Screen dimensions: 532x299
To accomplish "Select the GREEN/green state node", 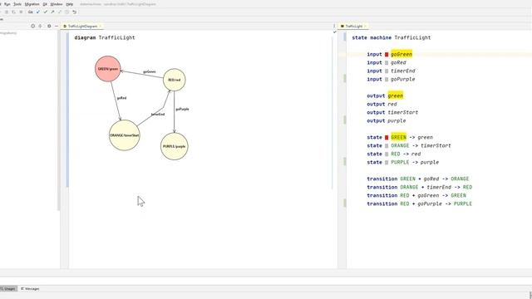I will point(108,69).
